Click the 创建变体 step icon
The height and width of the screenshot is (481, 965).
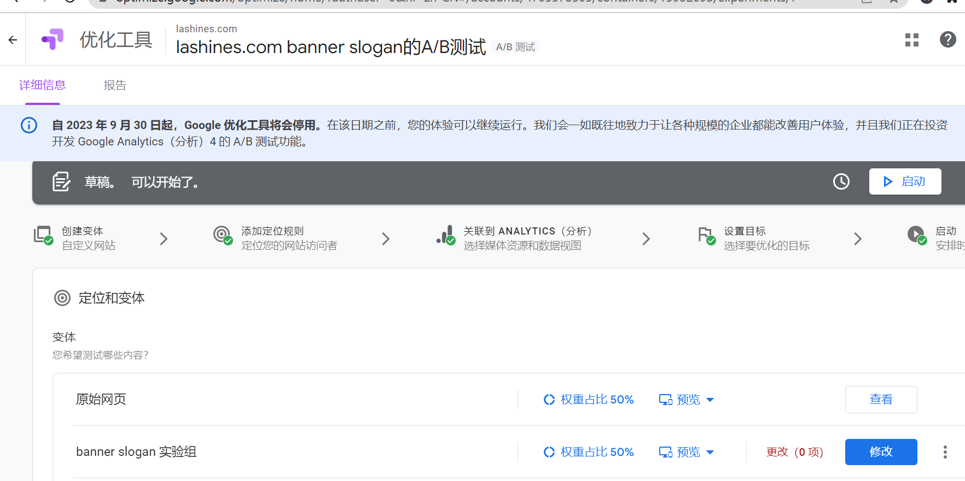tap(43, 235)
